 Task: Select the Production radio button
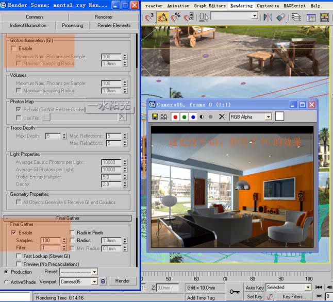click(6, 272)
